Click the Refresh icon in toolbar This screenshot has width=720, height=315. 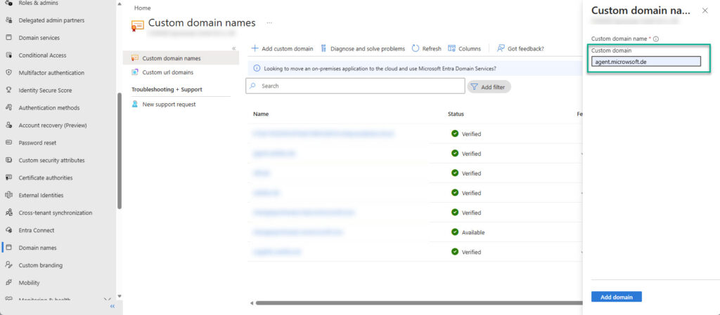416,48
